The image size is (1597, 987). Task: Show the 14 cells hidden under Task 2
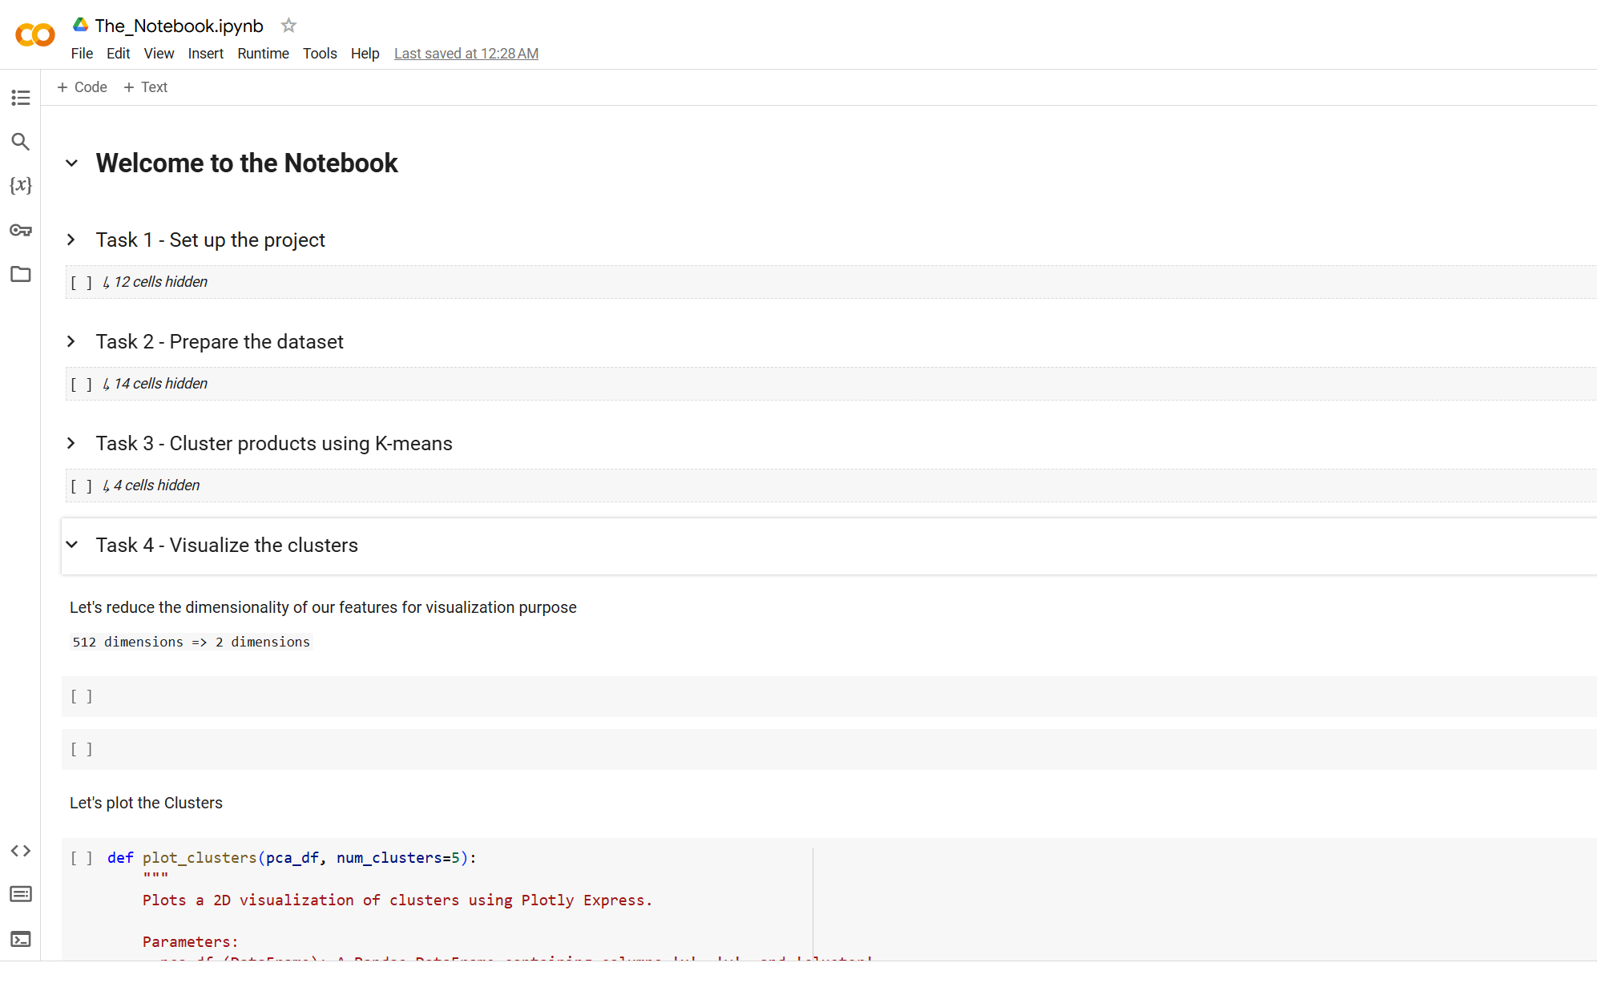(160, 384)
